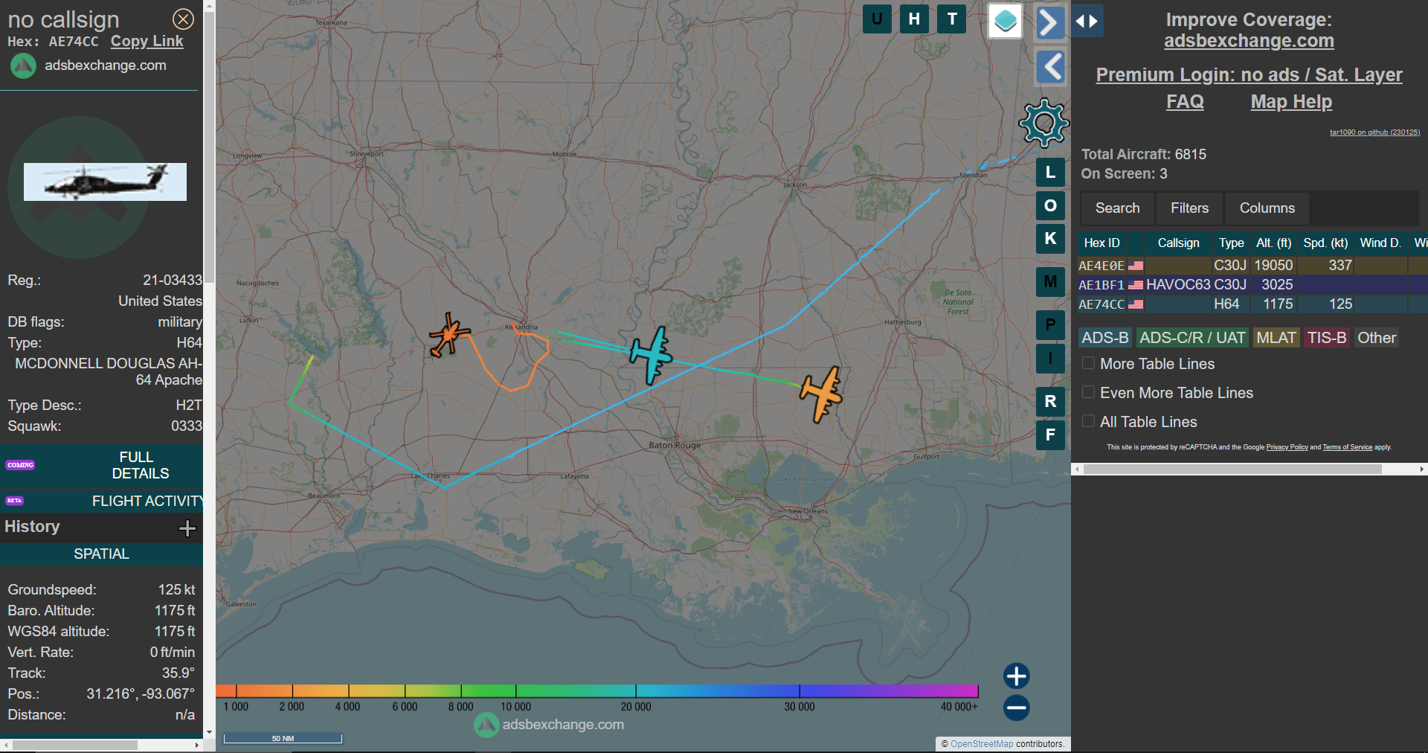Enable More Table Lines checkbox
The width and height of the screenshot is (1428, 753).
coord(1088,363)
